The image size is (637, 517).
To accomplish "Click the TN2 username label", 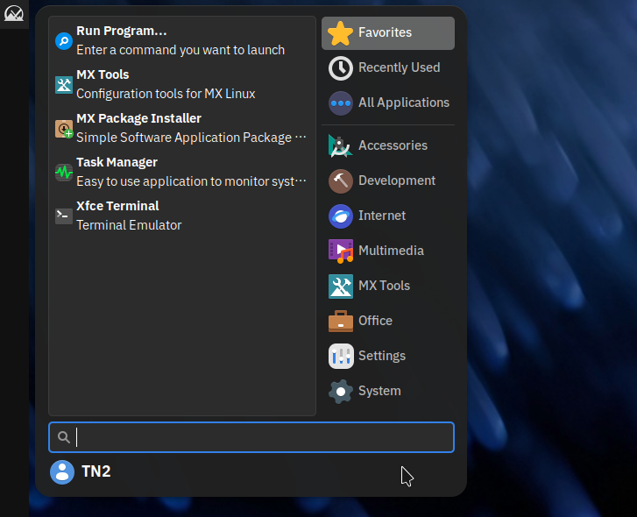I will click(x=96, y=471).
